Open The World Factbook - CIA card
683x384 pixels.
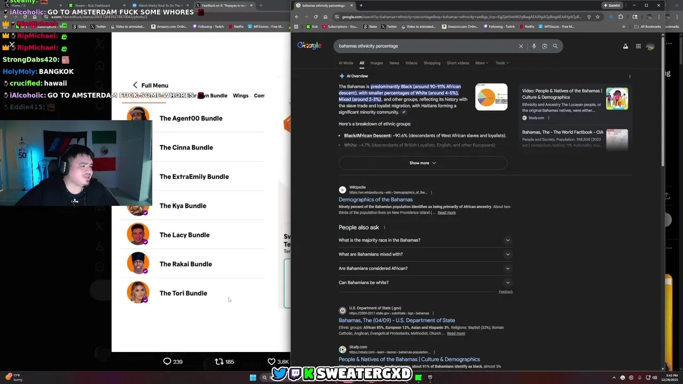575,139
